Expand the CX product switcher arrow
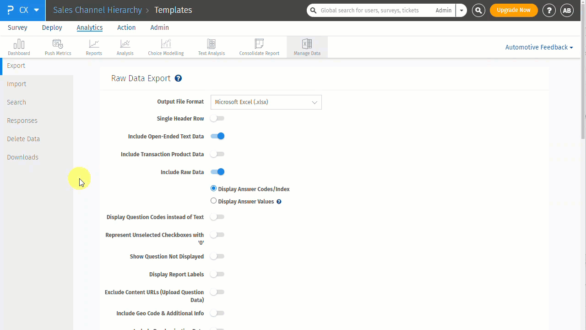Image resolution: width=586 pixels, height=330 pixels. (x=37, y=10)
